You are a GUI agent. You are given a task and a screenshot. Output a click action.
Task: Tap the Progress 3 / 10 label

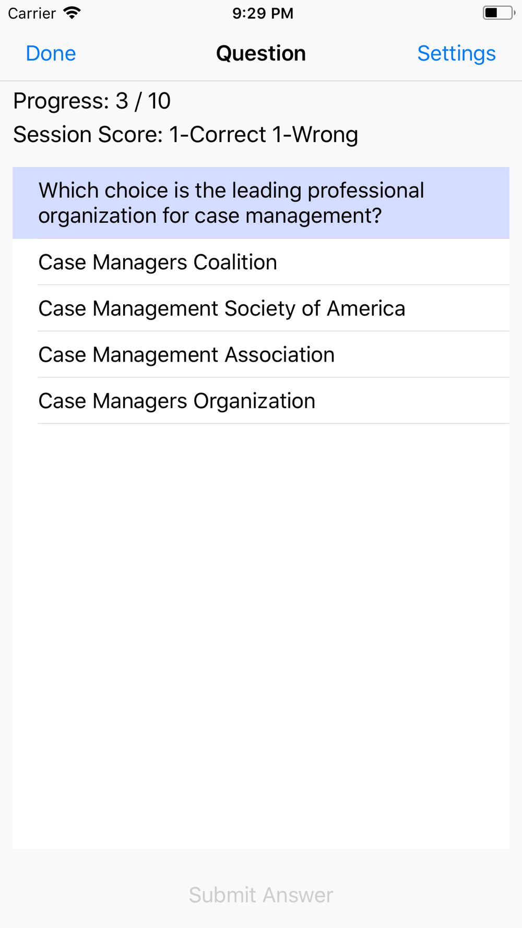click(92, 101)
